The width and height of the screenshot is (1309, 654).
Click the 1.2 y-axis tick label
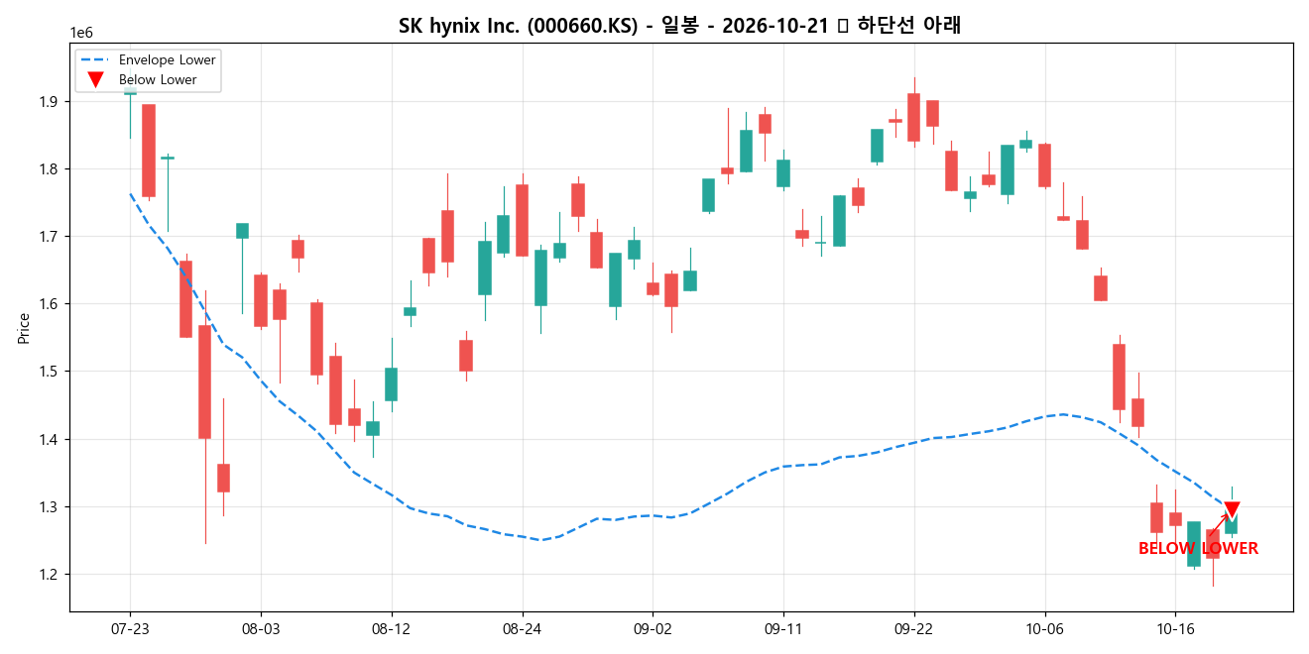click(x=51, y=575)
